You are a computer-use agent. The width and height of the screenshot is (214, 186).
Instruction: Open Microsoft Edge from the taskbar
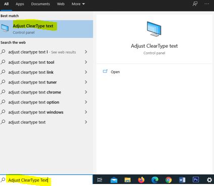[155, 180]
